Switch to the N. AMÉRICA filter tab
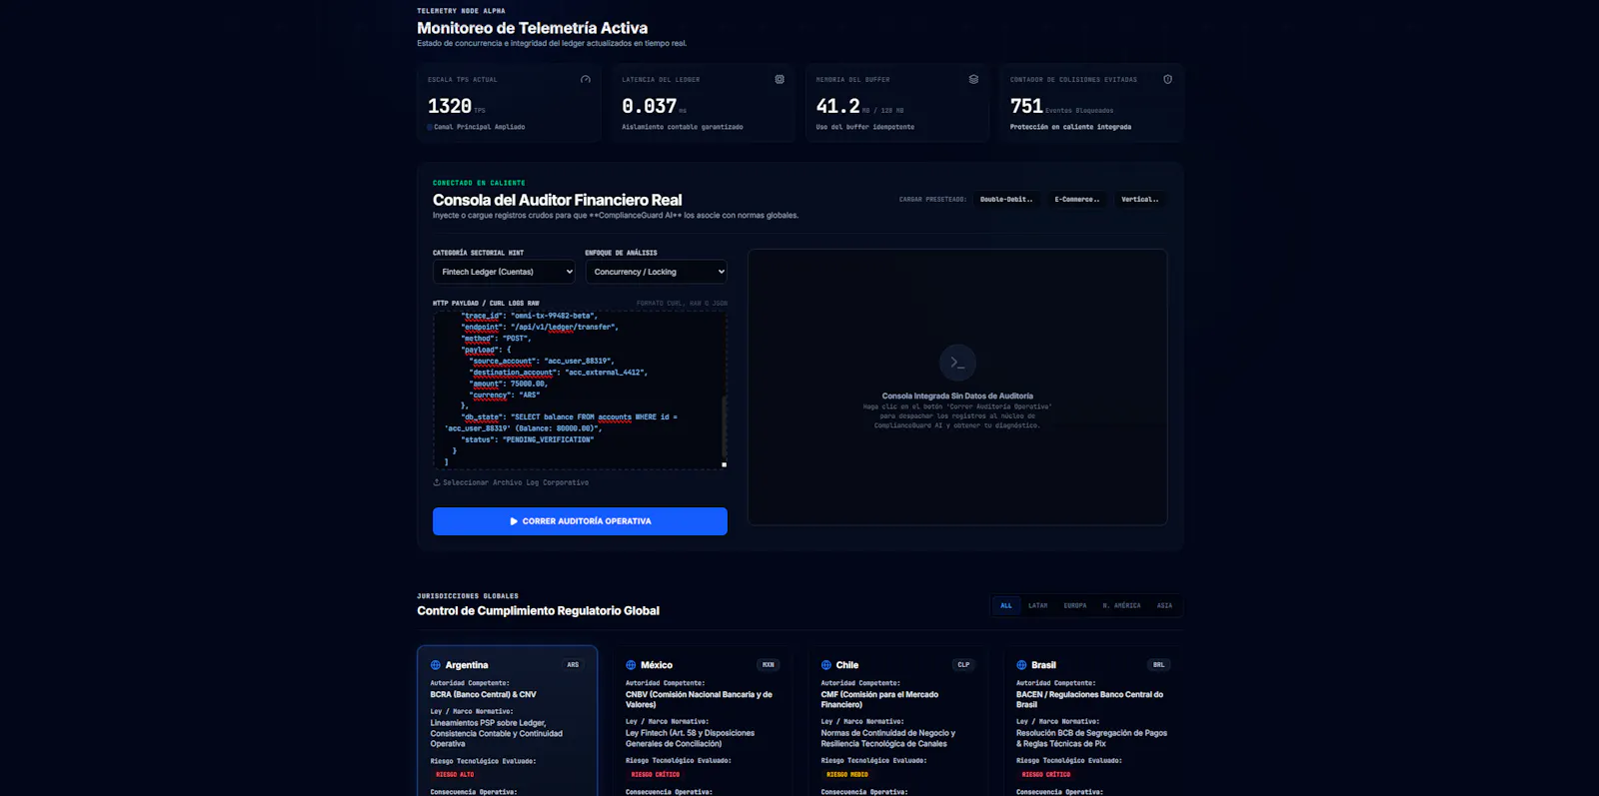Image resolution: width=1599 pixels, height=796 pixels. 1121,605
